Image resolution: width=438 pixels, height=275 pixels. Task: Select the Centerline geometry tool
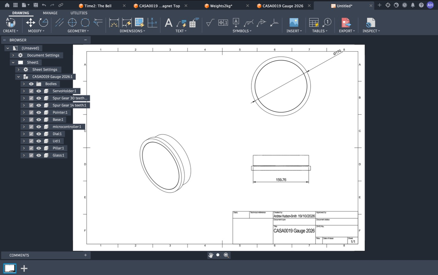point(59,22)
